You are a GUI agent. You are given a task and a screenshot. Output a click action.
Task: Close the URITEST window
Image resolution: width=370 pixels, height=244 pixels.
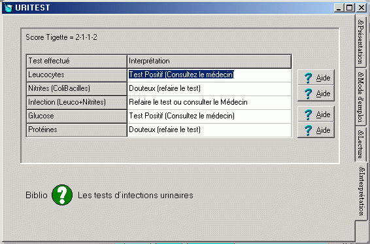click(x=362, y=8)
